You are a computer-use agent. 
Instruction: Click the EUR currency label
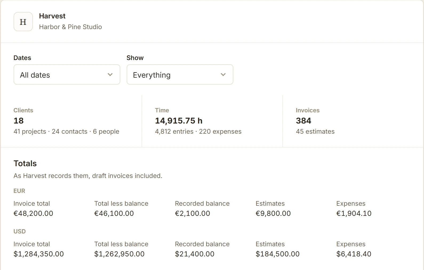click(x=19, y=191)
